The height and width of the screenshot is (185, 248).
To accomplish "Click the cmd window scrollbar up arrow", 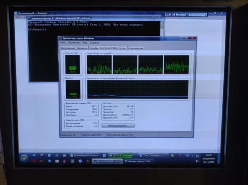I will click(x=162, y=22).
